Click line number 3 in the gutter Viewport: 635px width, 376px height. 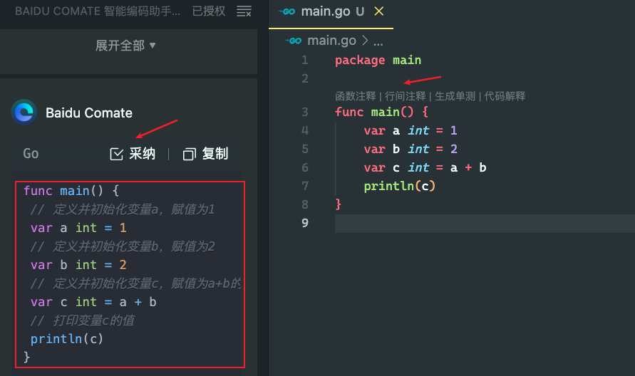tap(305, 112)
